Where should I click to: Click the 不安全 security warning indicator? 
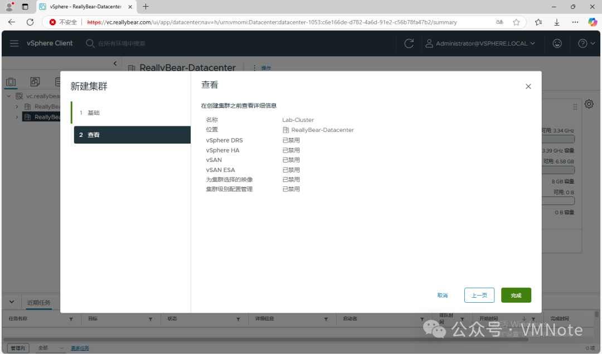[x=64, y=22]
